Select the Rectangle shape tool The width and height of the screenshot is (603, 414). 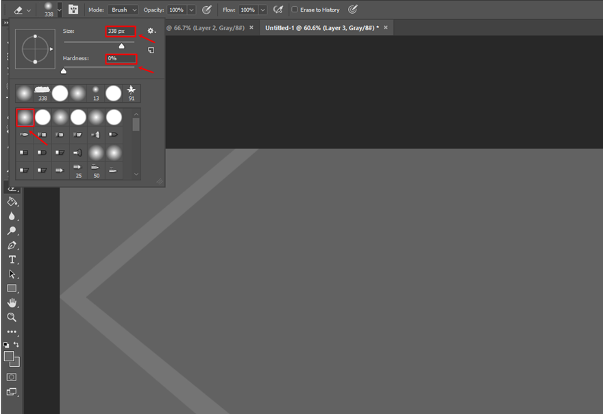(x=12, y=288)
